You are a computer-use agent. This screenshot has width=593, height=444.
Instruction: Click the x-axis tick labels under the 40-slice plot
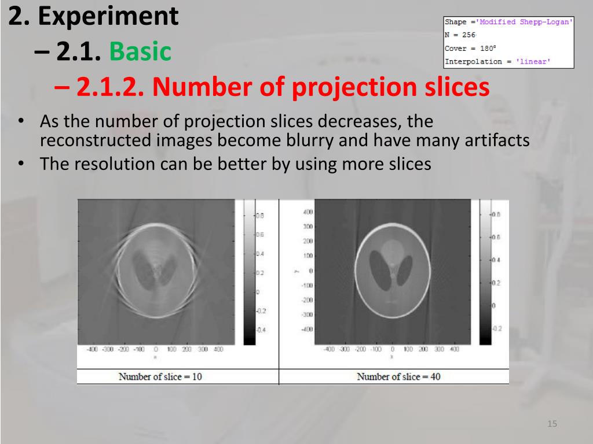click(391, 349)
